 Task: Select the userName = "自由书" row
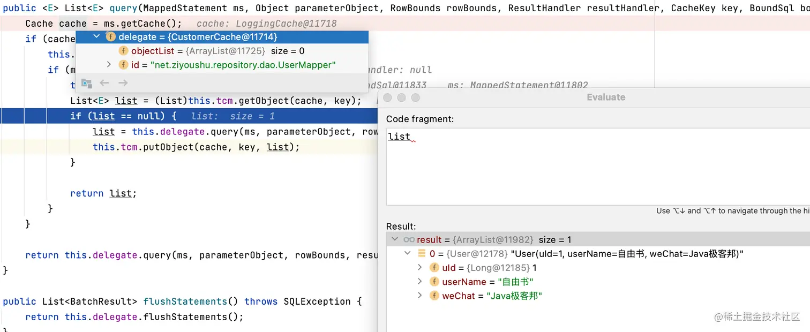tap(598, 281)
